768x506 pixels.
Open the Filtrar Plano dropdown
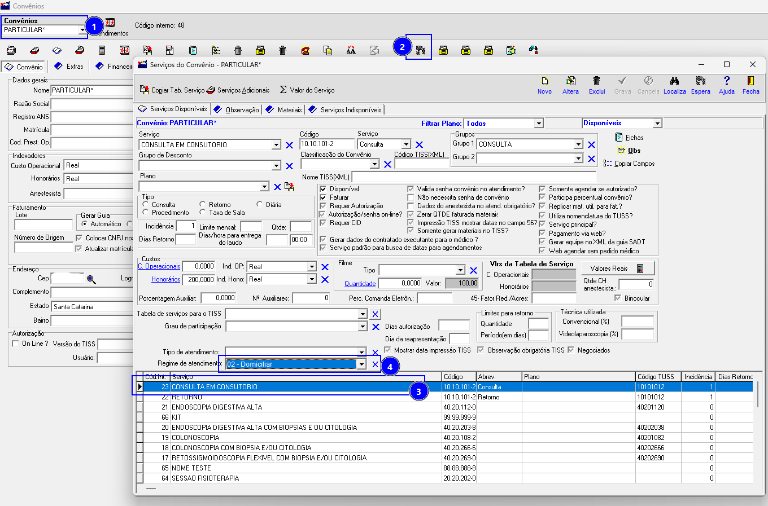coord(539,124)
